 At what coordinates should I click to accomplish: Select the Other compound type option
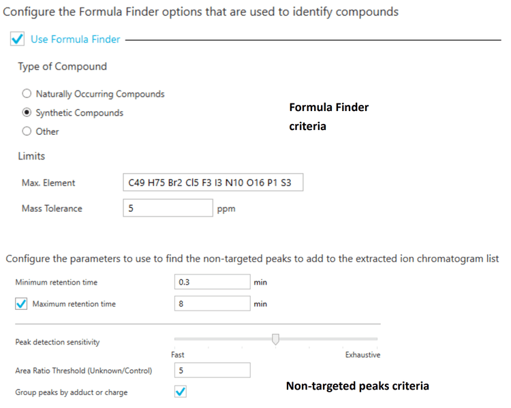click(27, 131)
